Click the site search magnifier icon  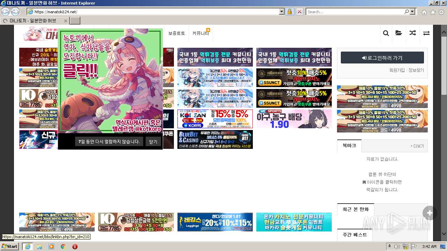[x=386, y=33]
